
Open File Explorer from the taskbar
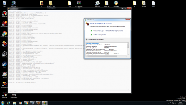pyautogui.click(x=15, y=103)
